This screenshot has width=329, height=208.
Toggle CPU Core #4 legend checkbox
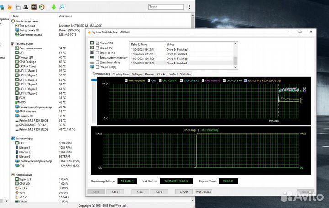pyautogui.click(x=224, y=80)
